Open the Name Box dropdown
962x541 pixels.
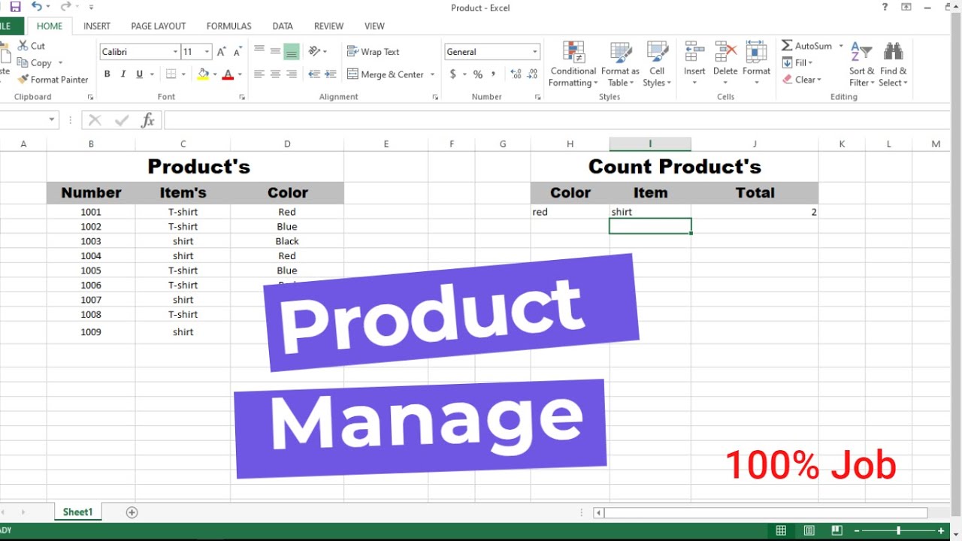pos(52,120)
